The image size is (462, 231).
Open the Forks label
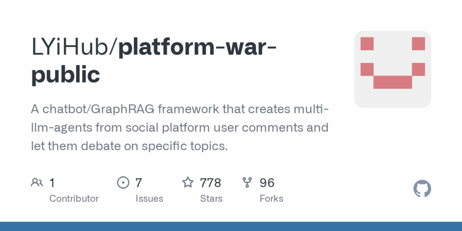coord(271,199)
